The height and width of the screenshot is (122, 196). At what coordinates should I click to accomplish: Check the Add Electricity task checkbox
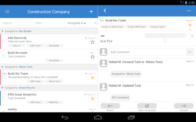coord(4,41)
